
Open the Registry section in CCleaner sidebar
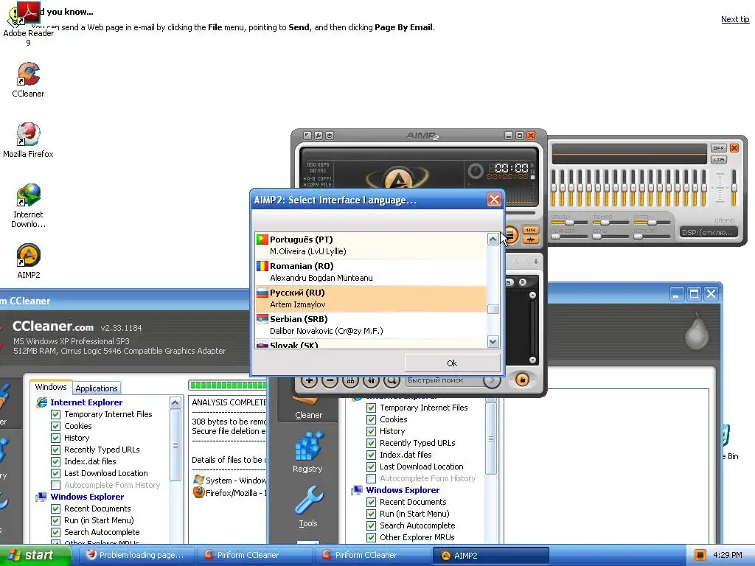pyautogui.click(x=307, y=453)
